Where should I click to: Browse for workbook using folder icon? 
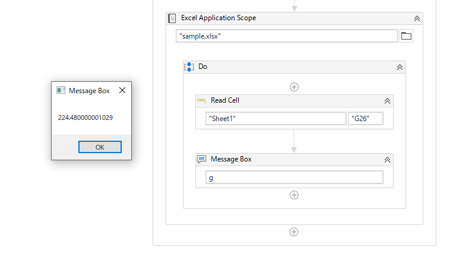pyautogui.click(x=406, y=36)
